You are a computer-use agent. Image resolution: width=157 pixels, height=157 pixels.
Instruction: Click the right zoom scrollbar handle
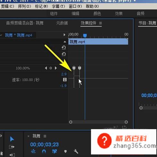(x=126, y=122)
